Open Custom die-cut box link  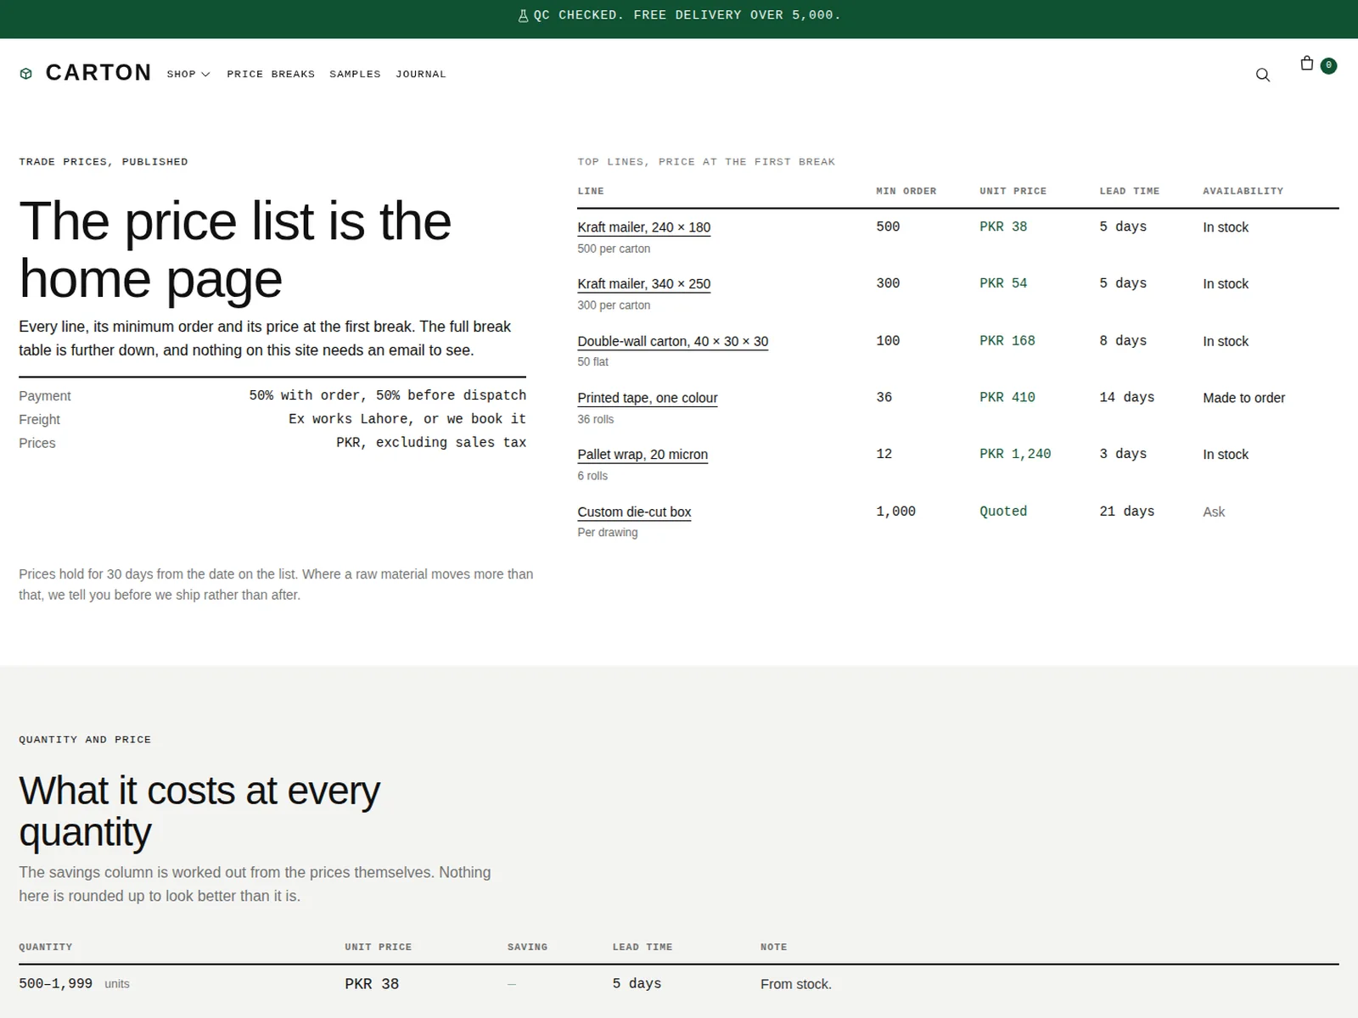point(634,512)
